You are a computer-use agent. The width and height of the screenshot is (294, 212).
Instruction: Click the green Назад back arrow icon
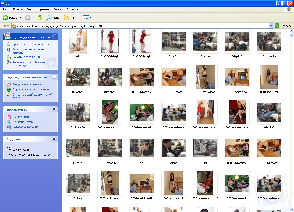tap(5, 18)
